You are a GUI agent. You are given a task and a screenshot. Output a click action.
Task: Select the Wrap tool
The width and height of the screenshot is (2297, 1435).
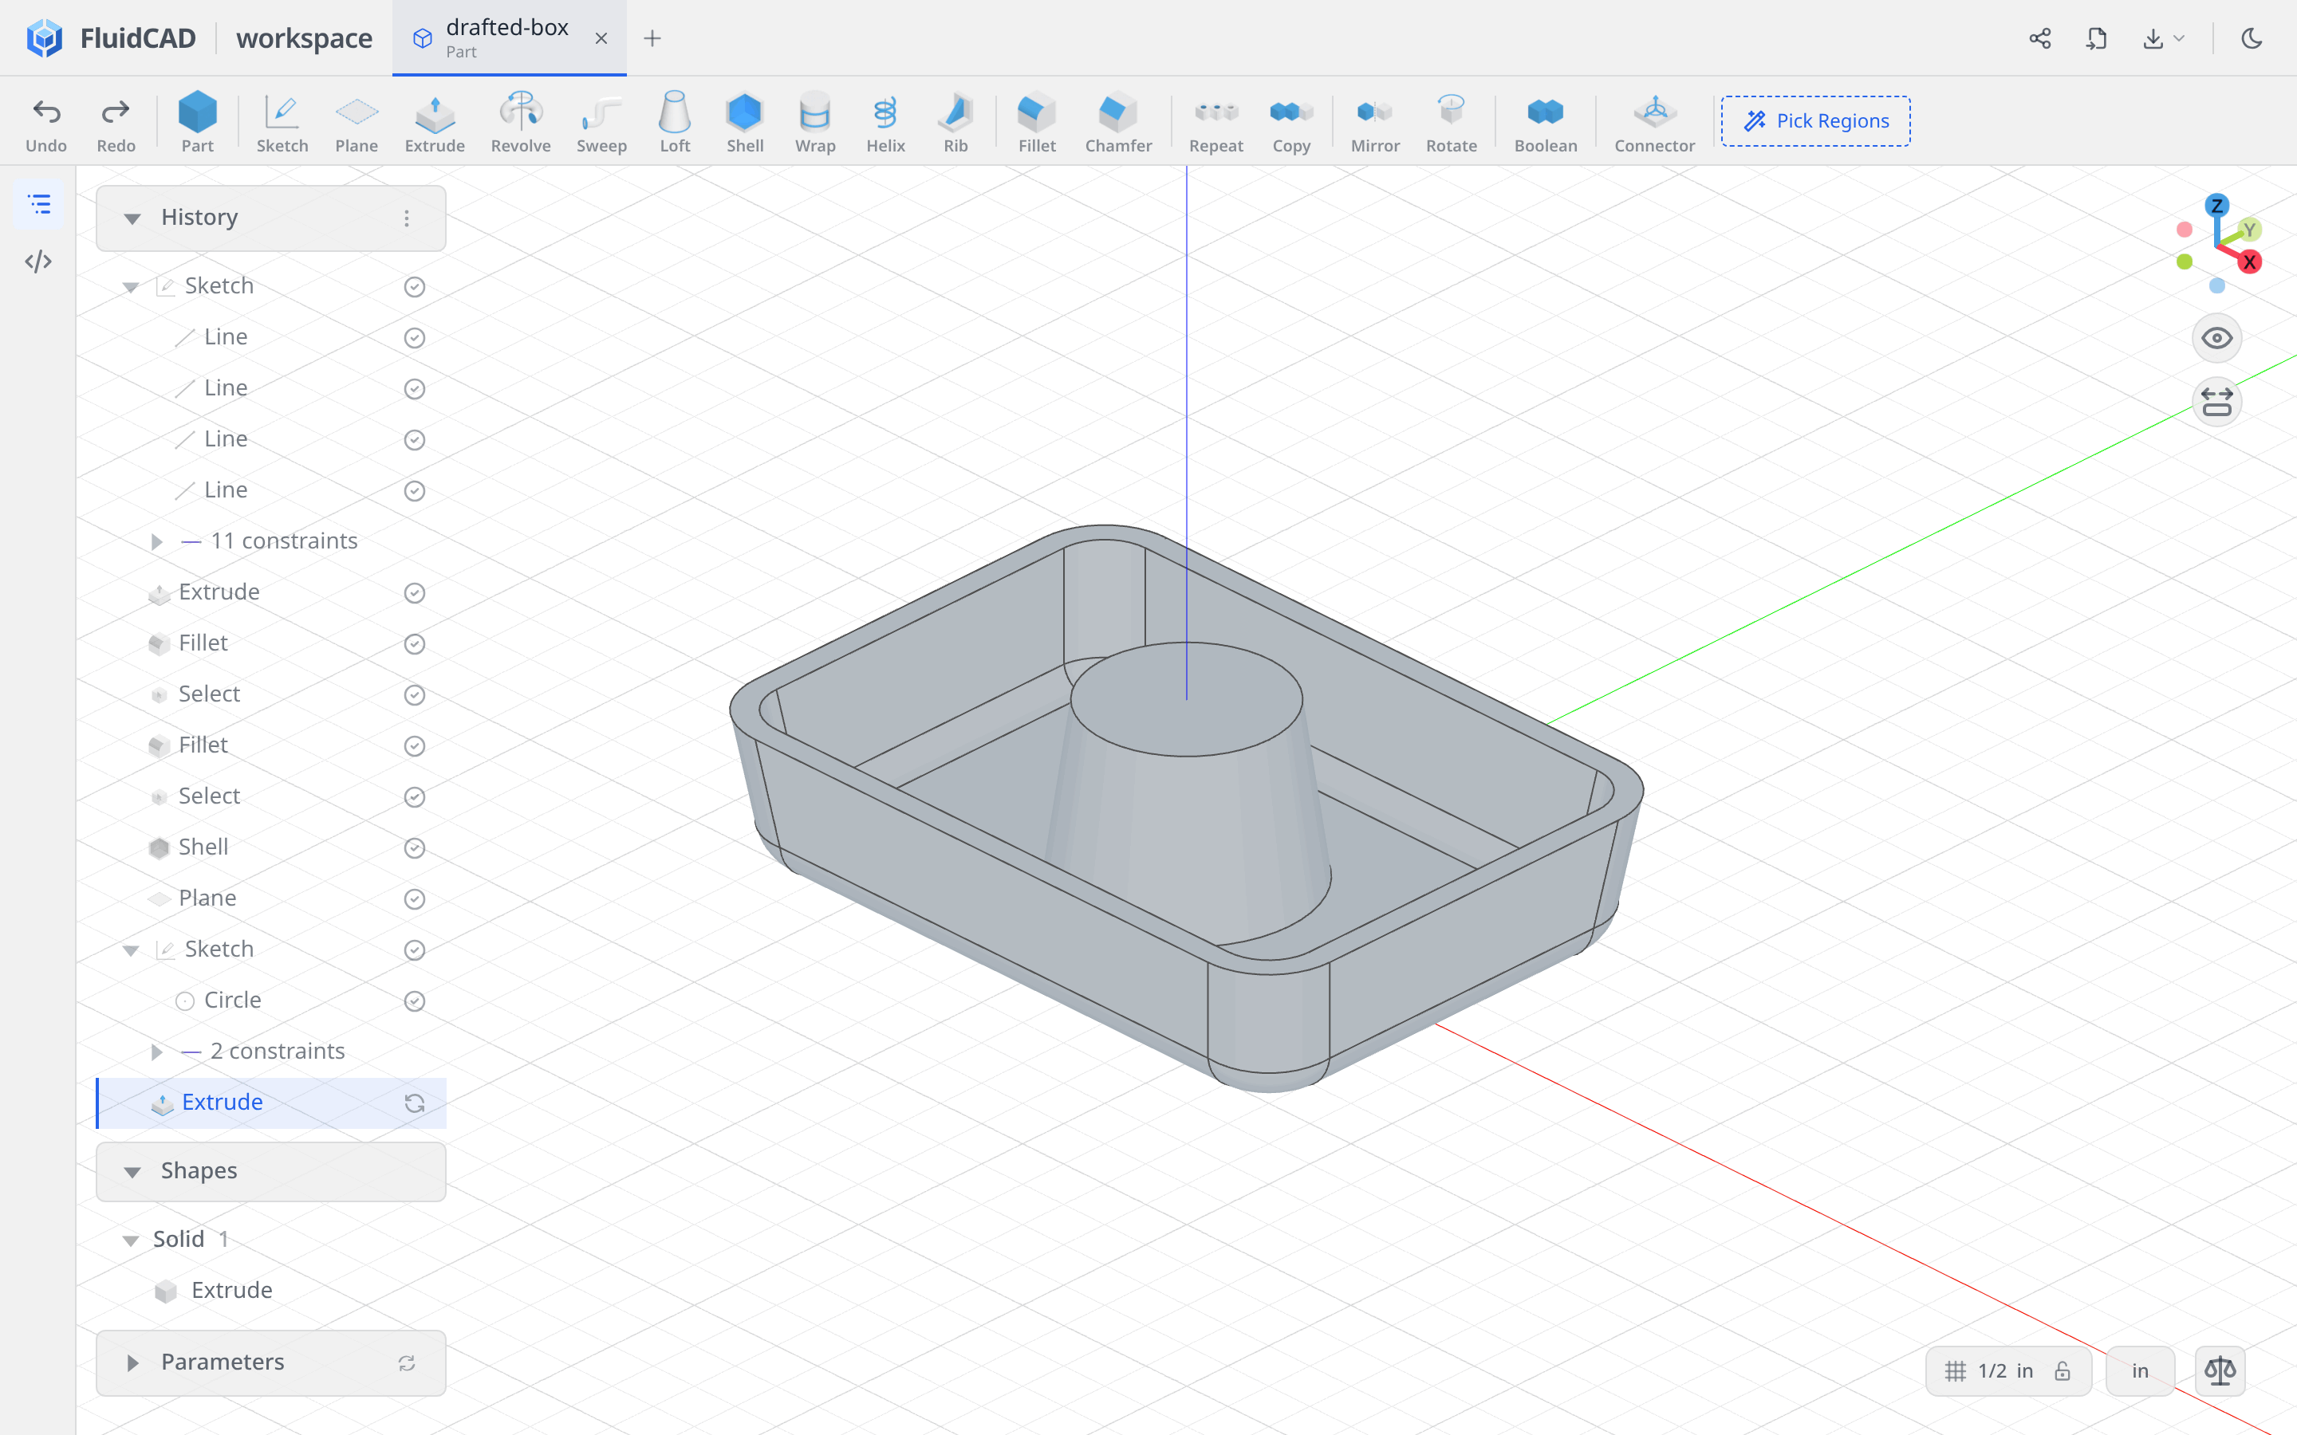(815, 123)
